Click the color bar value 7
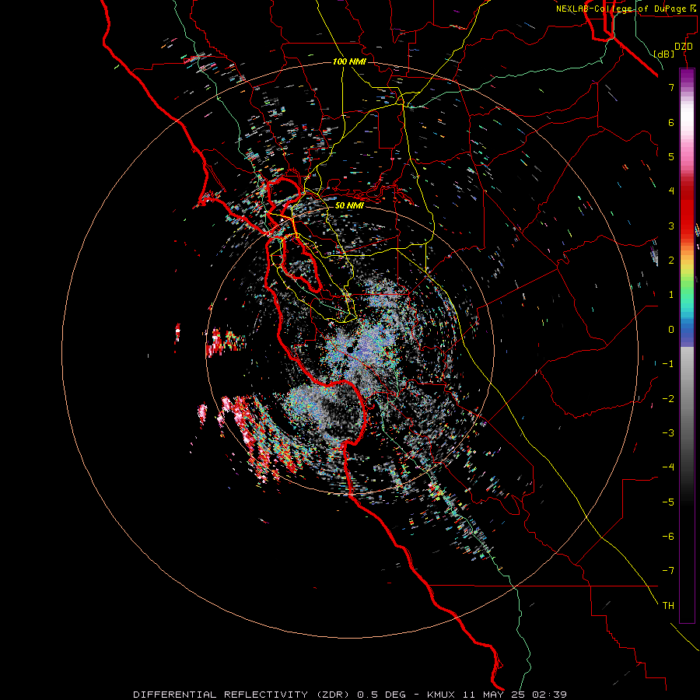The image size is (700, 700). (x=671, y=87)
